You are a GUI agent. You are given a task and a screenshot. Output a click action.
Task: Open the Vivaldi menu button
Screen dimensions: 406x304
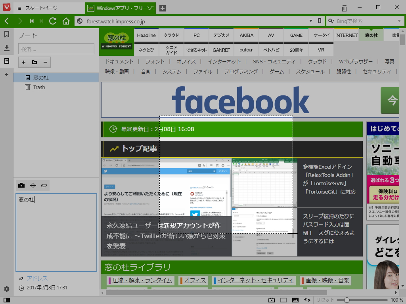tap(6, 7)
